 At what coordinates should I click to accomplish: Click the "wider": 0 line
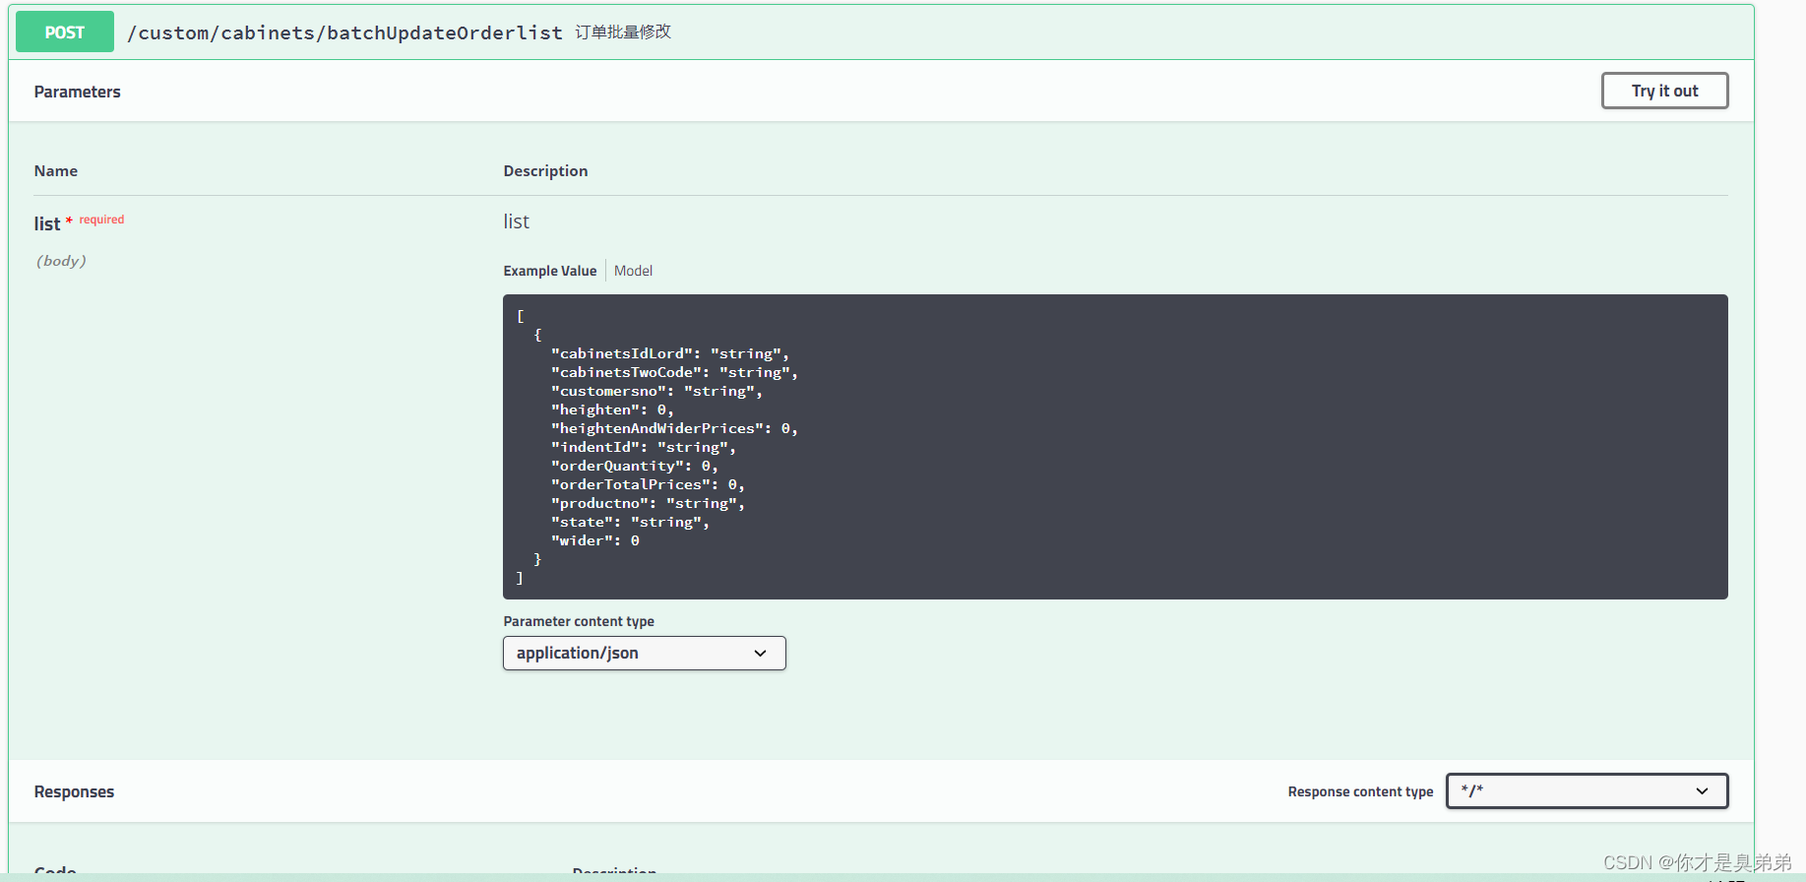coord(595,540)
